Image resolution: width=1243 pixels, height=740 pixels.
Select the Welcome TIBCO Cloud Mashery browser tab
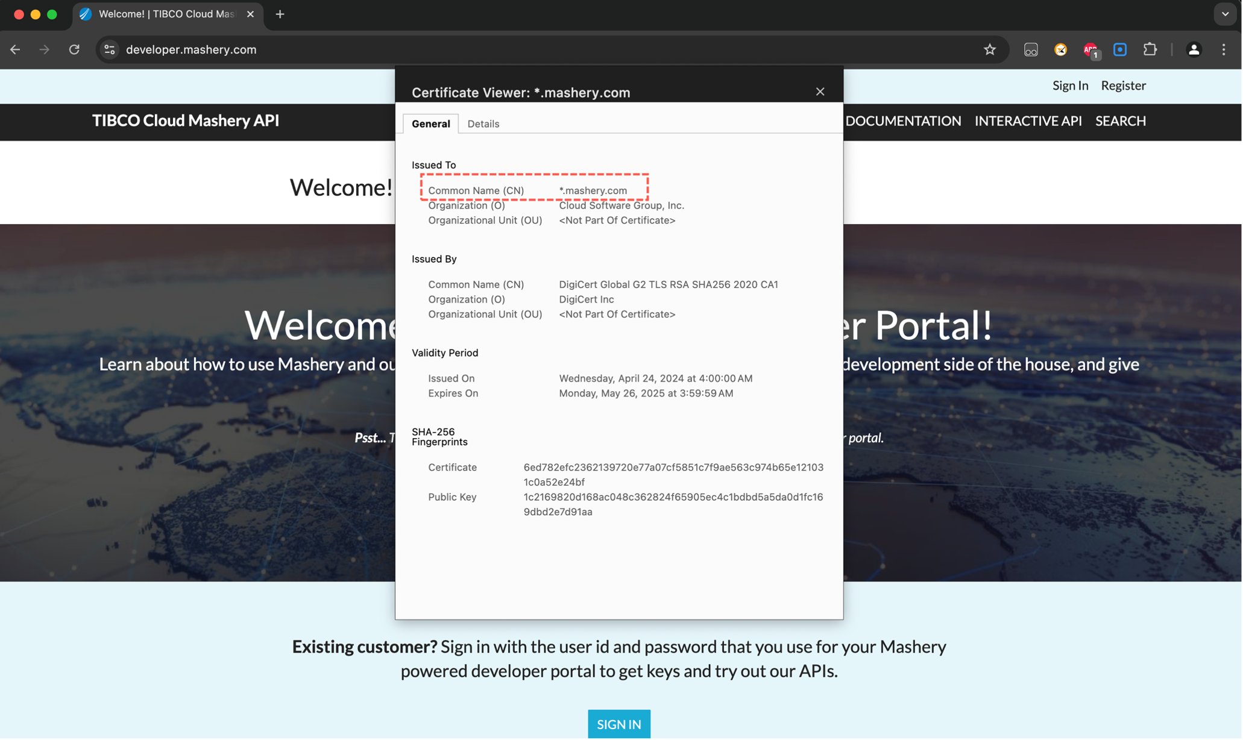[x=166, y=14]
